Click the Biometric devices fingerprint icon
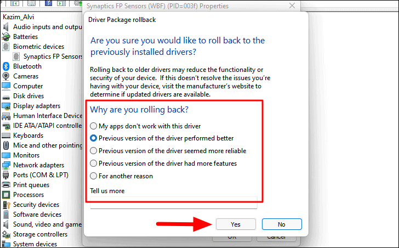The width and height of the screenshot is (399, 248). (x=6, y=47)
